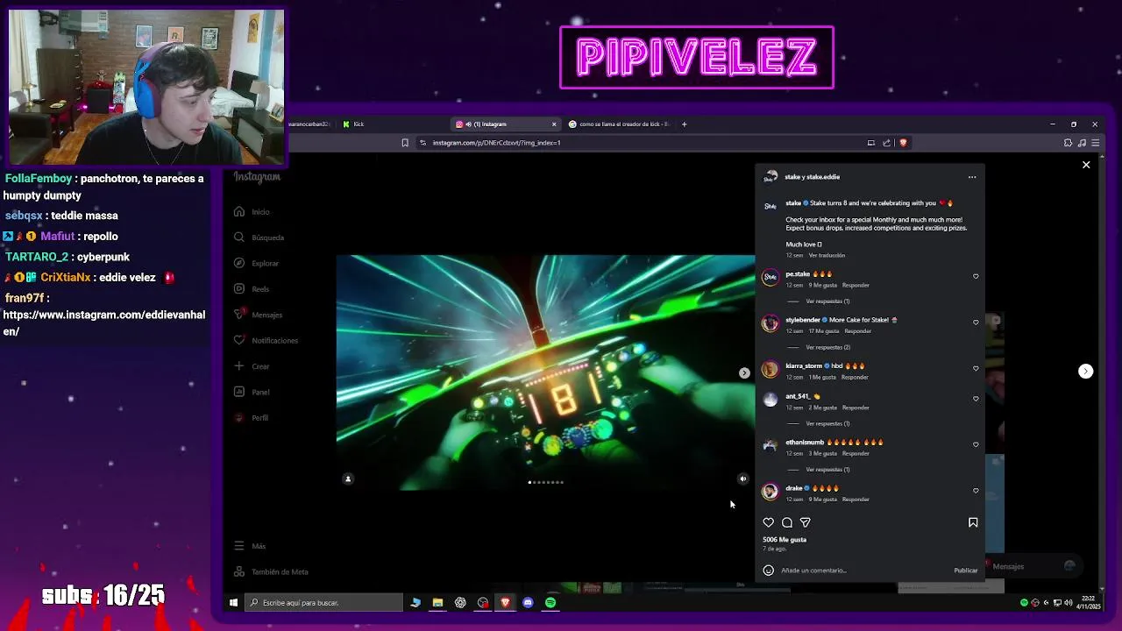The height and width of the screenshot is (631, 1122).
Task: Show tagged people icon on post
Action: pyautogui.click(x=348, y=479)
